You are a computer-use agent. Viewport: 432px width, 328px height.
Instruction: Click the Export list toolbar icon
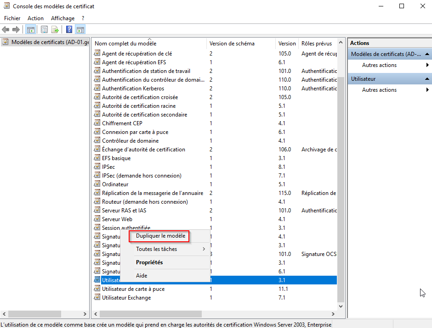[x=55, y=30]
